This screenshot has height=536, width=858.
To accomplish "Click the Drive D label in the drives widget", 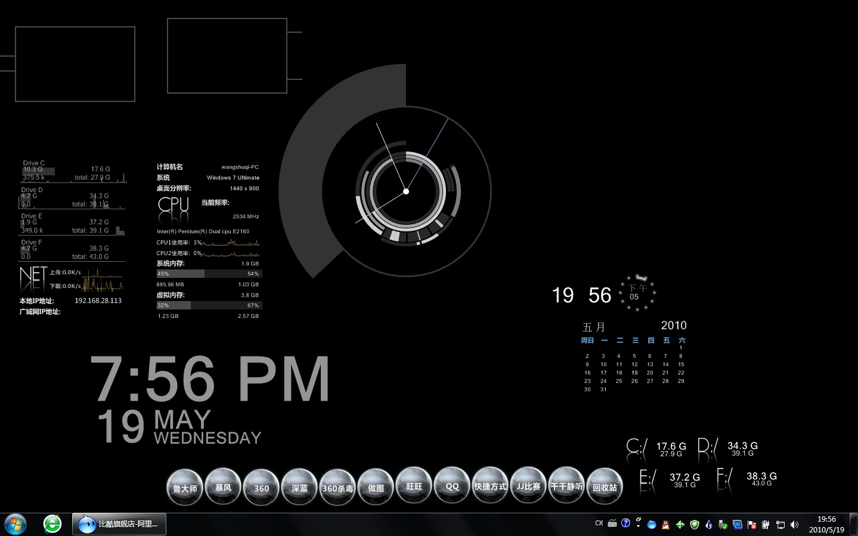I will [32, 190].
